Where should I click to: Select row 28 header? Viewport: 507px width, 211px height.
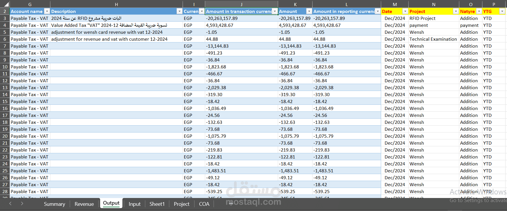tap(5, 191)
